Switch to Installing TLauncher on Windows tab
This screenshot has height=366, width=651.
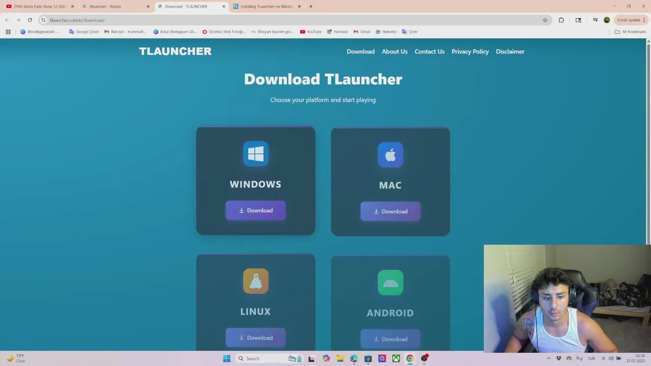tap(267, 7)
